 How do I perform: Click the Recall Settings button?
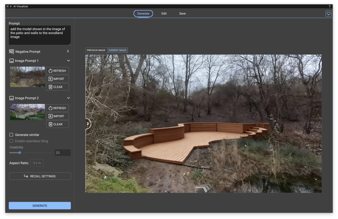click(x=40, y=176)
